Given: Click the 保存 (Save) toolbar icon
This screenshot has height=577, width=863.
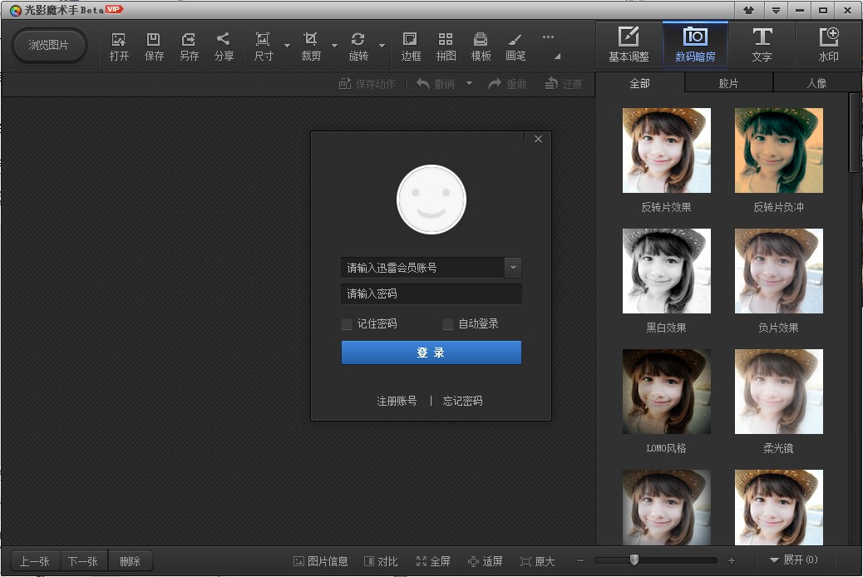Looking at the screenshot, I should pyautogui.click(x=154, y=47).
